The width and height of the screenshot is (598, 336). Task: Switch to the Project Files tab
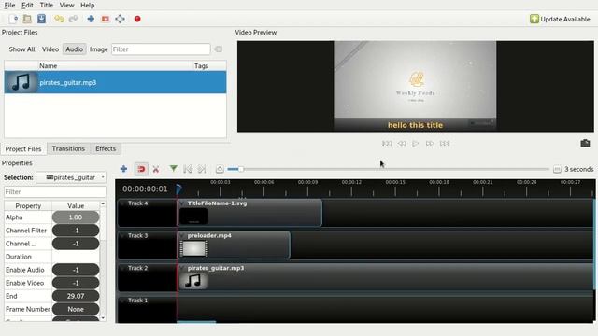click(x=23, y=149)
